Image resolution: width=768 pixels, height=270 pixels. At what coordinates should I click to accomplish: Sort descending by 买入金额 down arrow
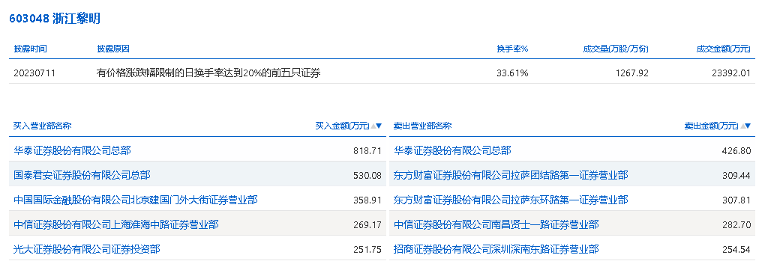[x=379, y=126]
